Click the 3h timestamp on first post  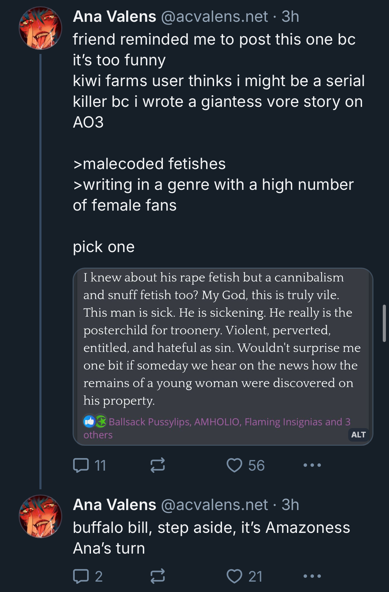pos(290,17)
